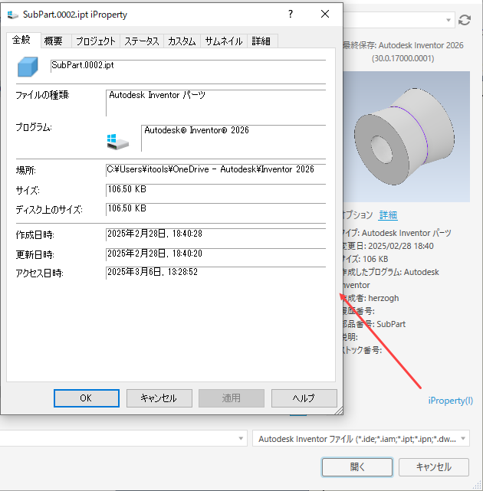Viewport: 483px width, 491px height.
Task: Click the 2025/02/28 18:40 modified date text
Action: (400, 246)
